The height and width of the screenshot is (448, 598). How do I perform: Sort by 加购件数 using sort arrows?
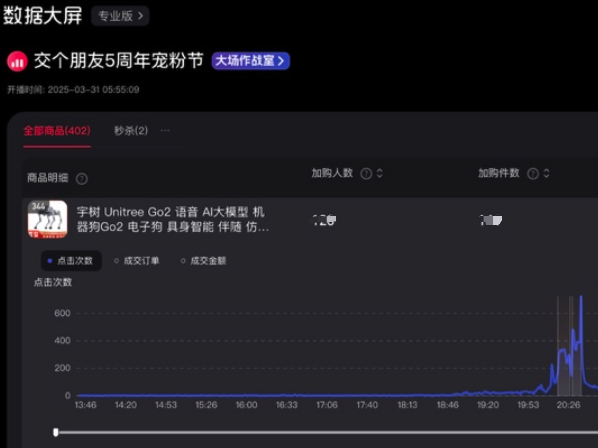pyautogui.click(x=546, y=173)
